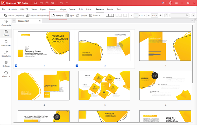Open the Views menu
Screen dimensions: 197x125
(x=34, y=9)
